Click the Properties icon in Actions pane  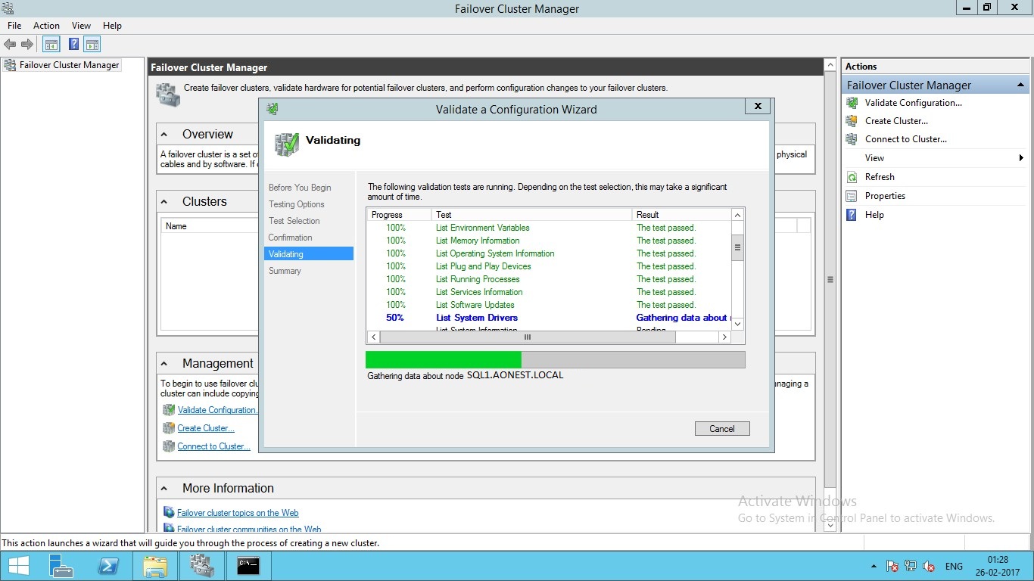tap(852, 196)
